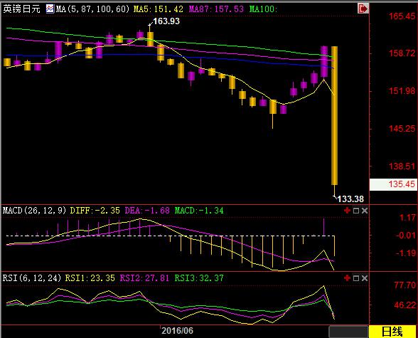The image size is (418, 338).
Task: Click the MA5: 151.42 yellow label
Action: [159, 9]
